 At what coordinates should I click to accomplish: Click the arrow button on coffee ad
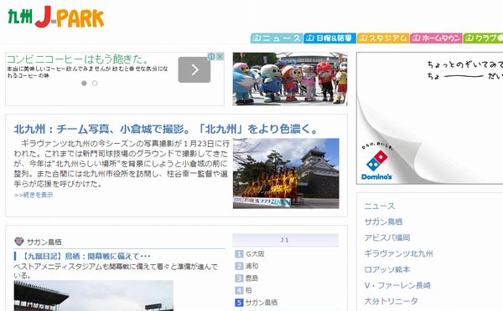pyautogui.click(x=194, y=69)
